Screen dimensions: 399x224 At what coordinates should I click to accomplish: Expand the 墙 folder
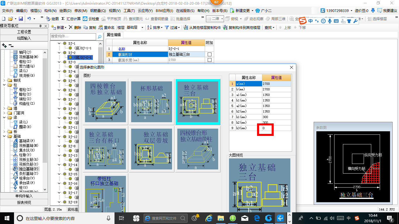point(4,108)
